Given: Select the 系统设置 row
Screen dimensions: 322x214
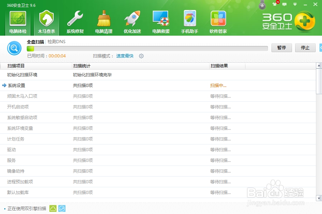Looking at the screenshot, I should (158, 85).
